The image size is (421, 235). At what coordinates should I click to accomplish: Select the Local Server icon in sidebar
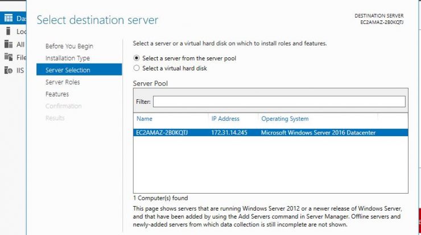pos(9,31)
